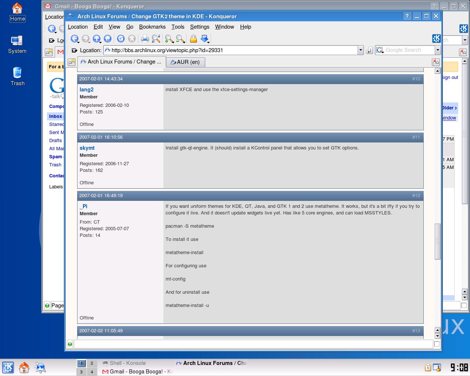Switch to virtual desktop 4 in pager
This screenshot has height=376, width=470.
(x=92, y=372)
